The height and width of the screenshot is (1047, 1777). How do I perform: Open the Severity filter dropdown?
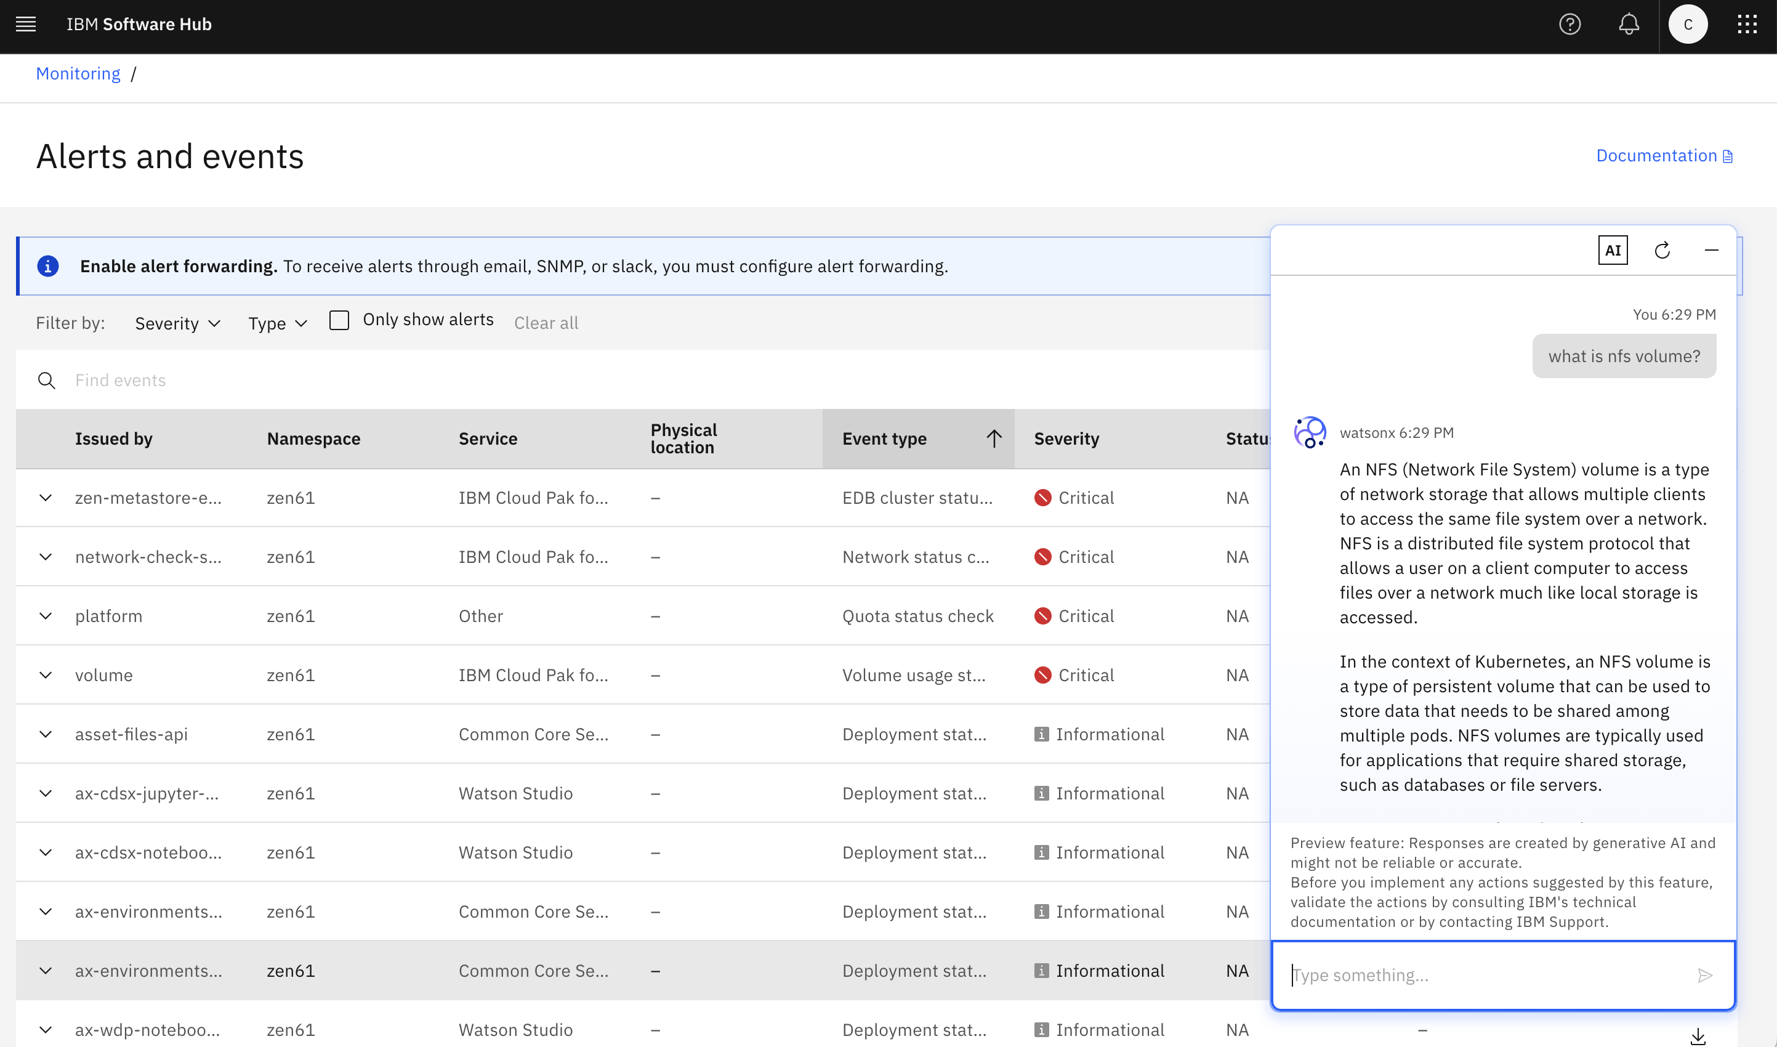pos(177,323)
